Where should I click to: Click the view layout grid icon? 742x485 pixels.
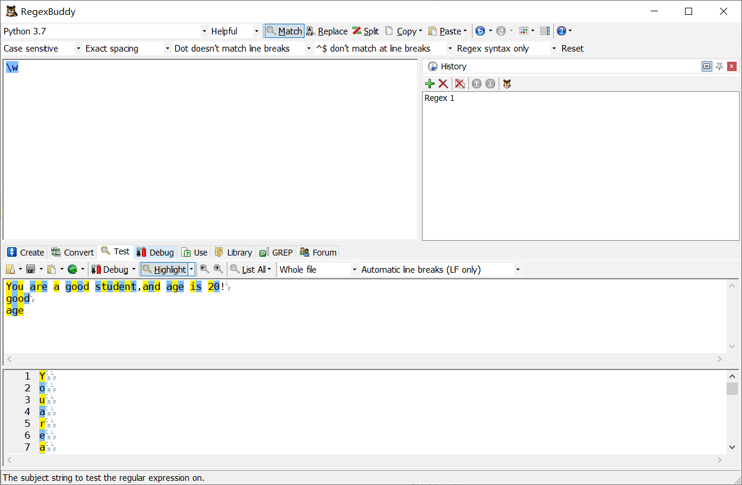524,31
